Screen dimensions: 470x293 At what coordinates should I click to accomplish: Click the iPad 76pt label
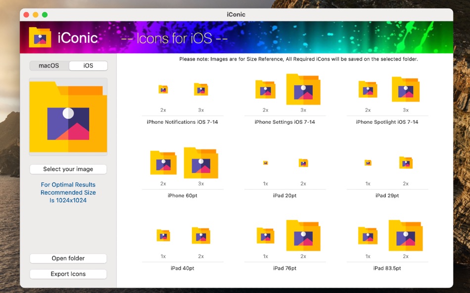[285, 268]
